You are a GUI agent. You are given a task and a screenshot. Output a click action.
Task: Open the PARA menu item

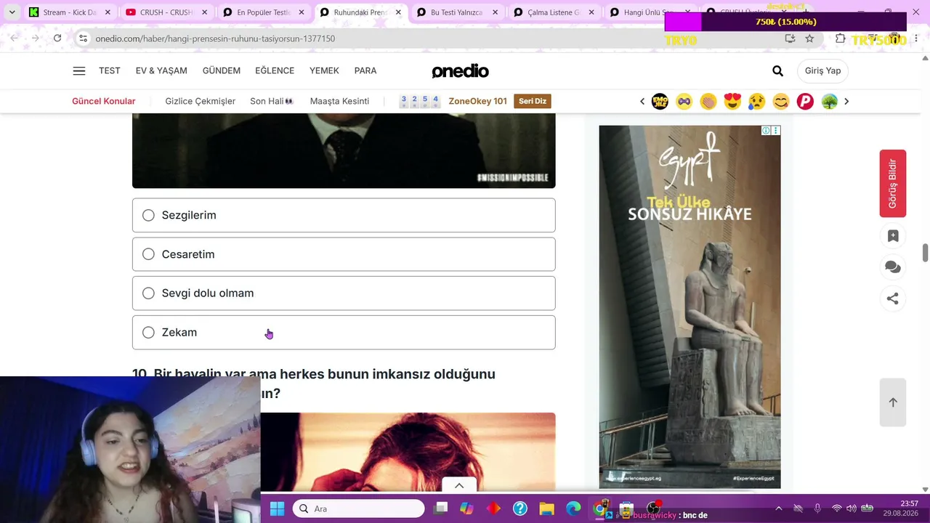point(365,70)
